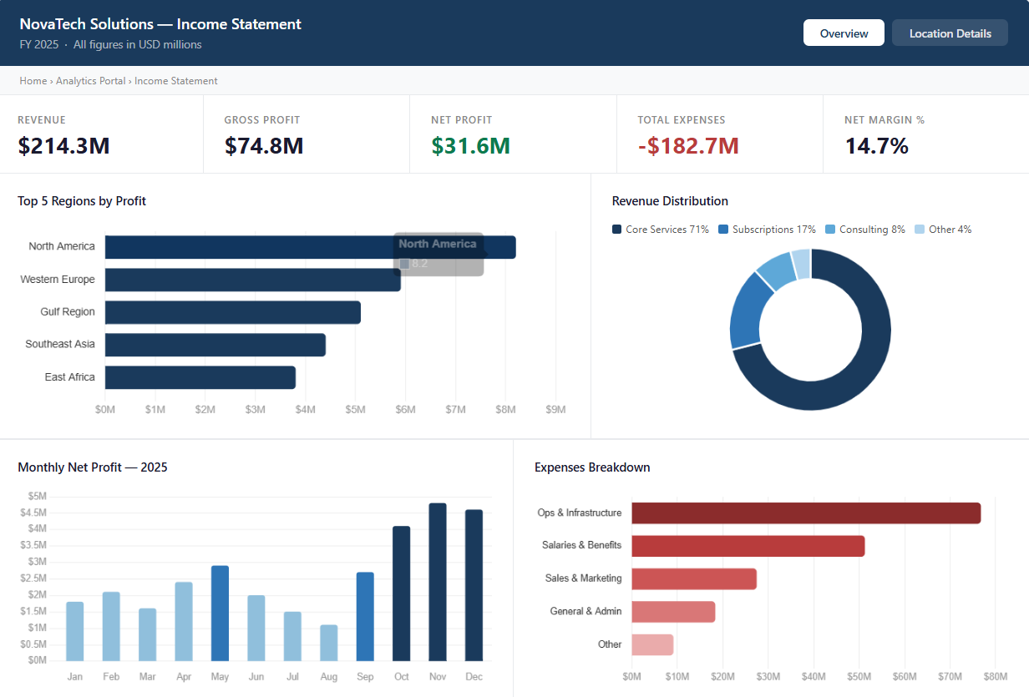Screen dimensions: 1029x697
Task: Select the Salaries & Benefits bar
Action: tap(748, 546)
